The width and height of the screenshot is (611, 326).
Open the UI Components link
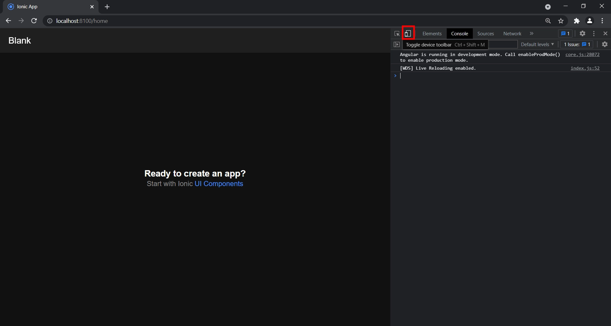[x=218, y=184]
